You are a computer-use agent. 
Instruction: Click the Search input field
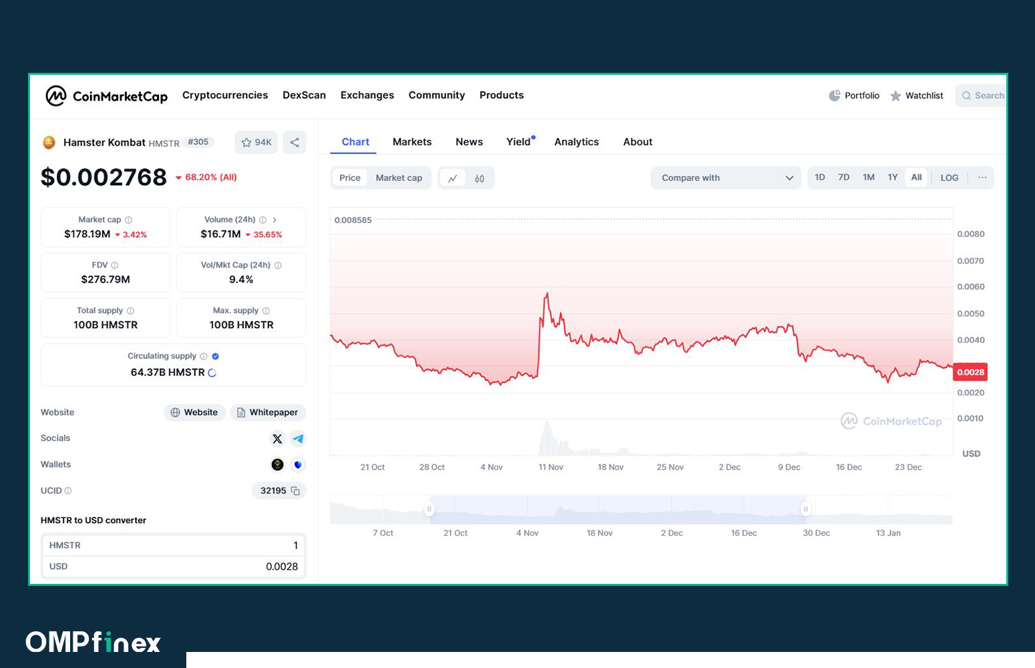coord(981,96)
